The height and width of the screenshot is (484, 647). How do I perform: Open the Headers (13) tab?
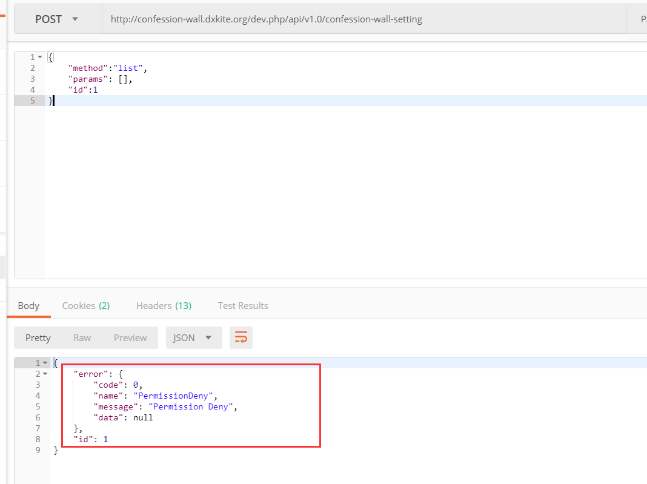click(164, 306)
